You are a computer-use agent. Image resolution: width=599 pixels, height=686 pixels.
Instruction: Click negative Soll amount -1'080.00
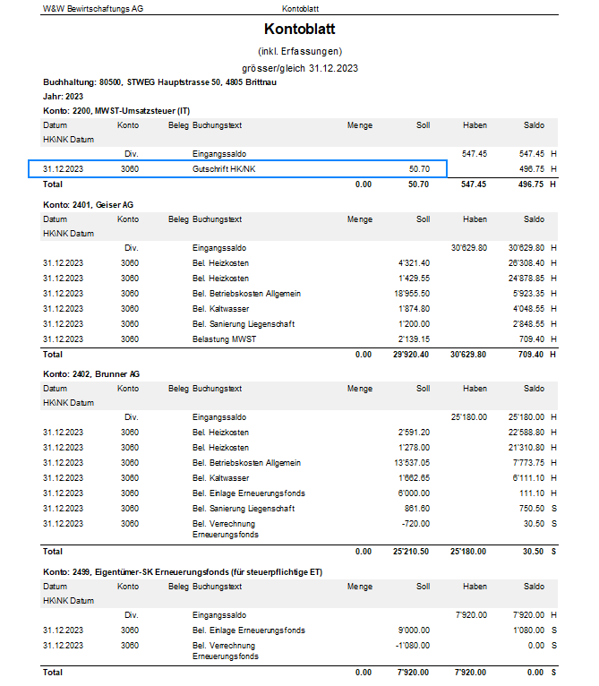(x=413, y=646)
